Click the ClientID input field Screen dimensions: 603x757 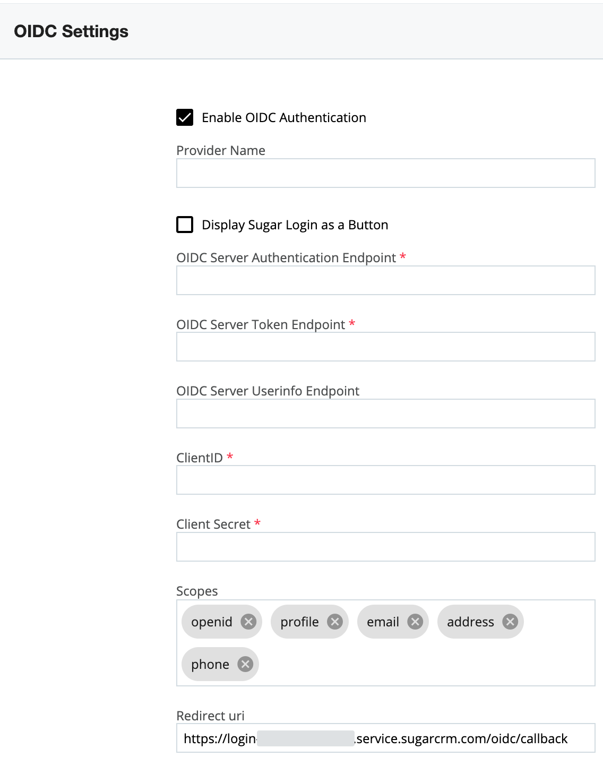[385, 479]
